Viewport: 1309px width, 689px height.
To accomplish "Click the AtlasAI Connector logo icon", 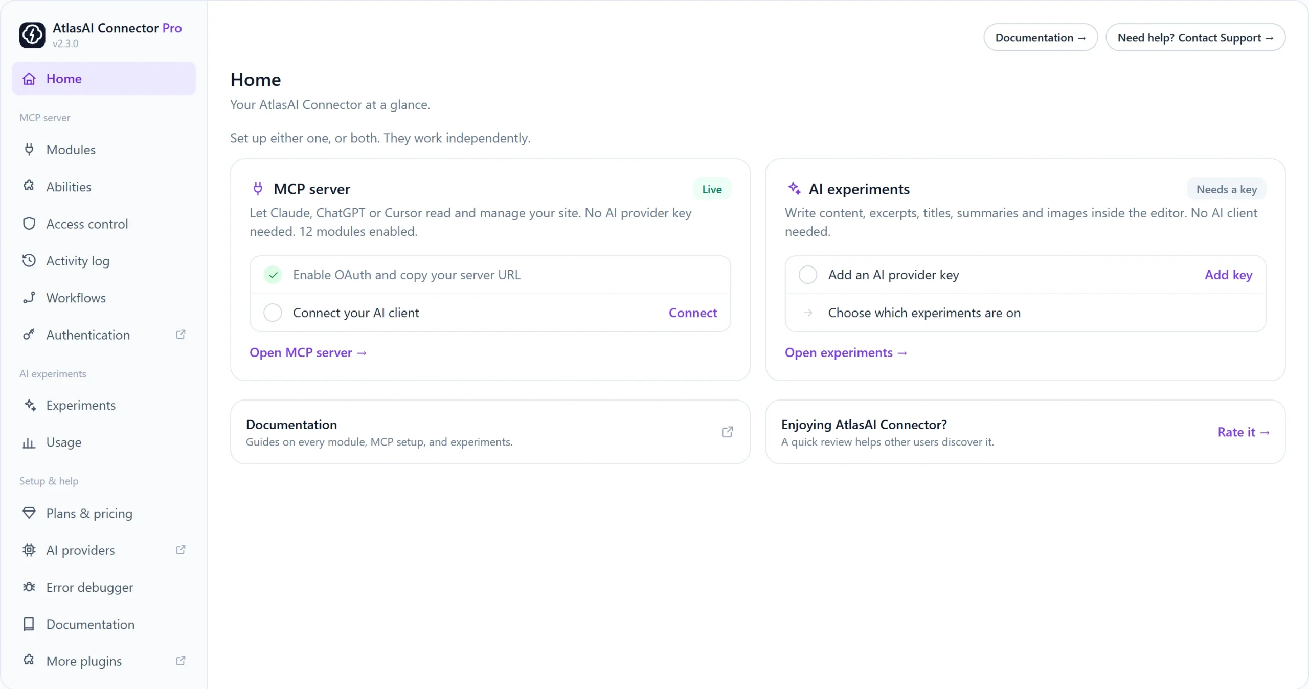I will pos(32,35).
